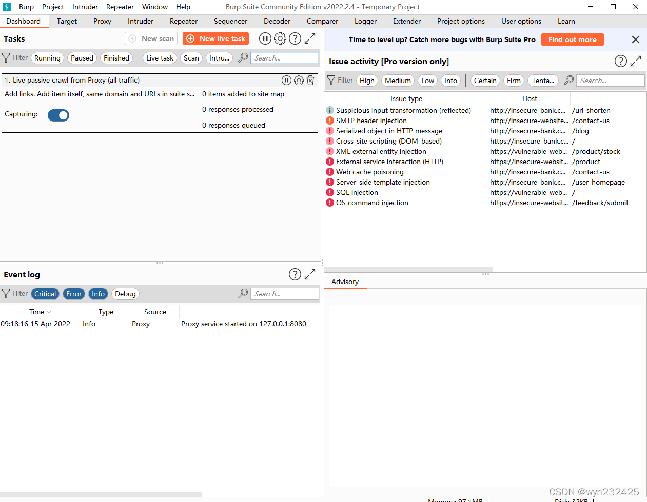This screenshot has width=647, height=502.
Task: Open the Project menu
Action: point(53,7)
